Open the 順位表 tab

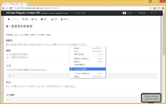65,19
